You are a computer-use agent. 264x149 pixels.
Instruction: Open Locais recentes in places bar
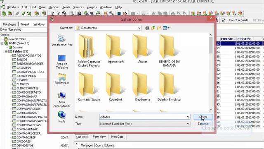click(62, 40)
